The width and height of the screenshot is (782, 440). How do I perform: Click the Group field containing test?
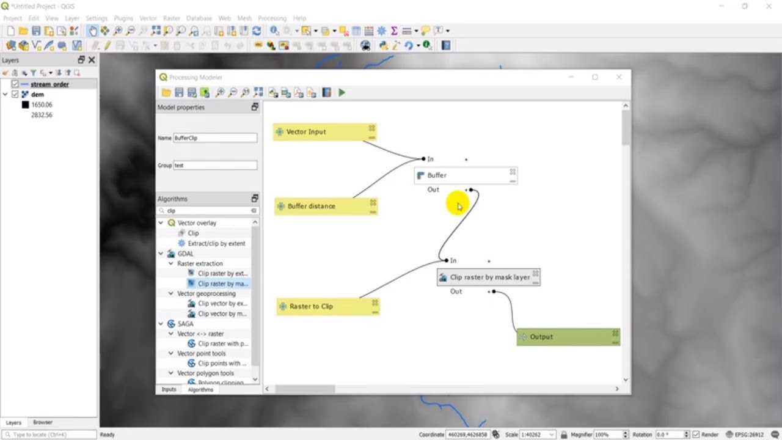coord(215,166)
